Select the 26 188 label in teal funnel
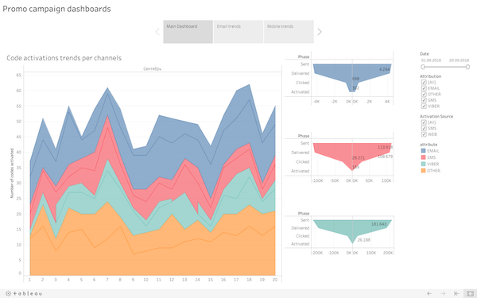The height and width of the screenshot is (298, 477). click(363, 240)
